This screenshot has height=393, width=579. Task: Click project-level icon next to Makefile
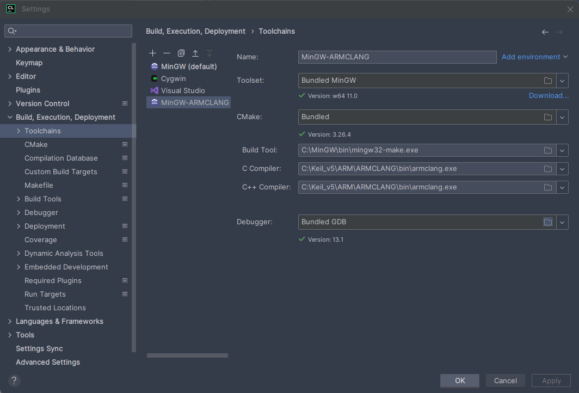(x=125, y=186)
